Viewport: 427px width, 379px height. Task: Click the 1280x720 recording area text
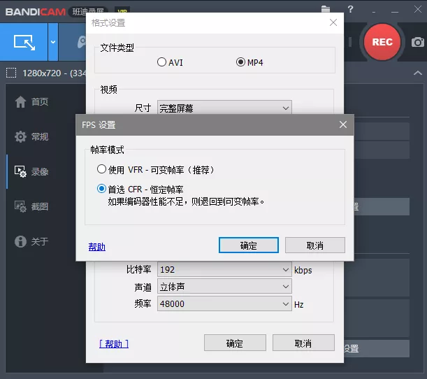[55, 73]
